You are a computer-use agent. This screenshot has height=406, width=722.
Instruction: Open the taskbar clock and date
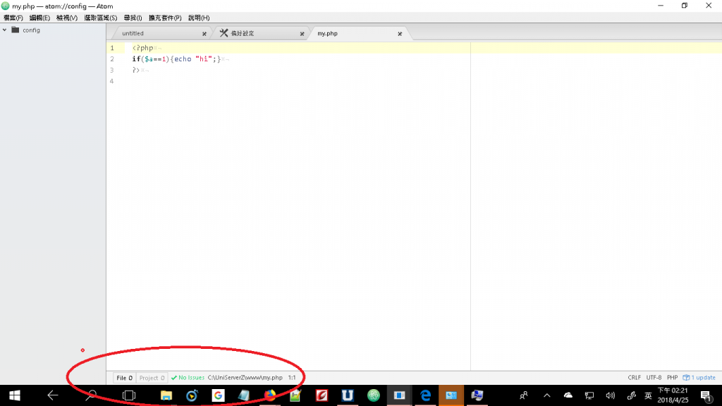pyautogui.click(x=673, y=395)
